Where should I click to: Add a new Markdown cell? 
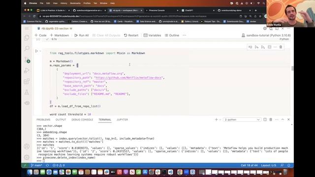(59, 35)
